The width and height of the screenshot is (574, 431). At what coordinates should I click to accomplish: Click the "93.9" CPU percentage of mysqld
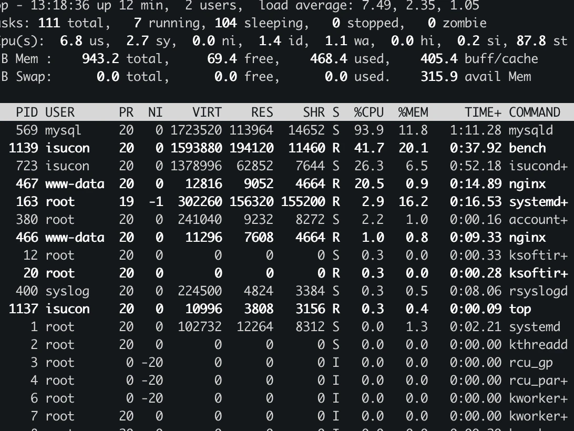tap(369, 130)
